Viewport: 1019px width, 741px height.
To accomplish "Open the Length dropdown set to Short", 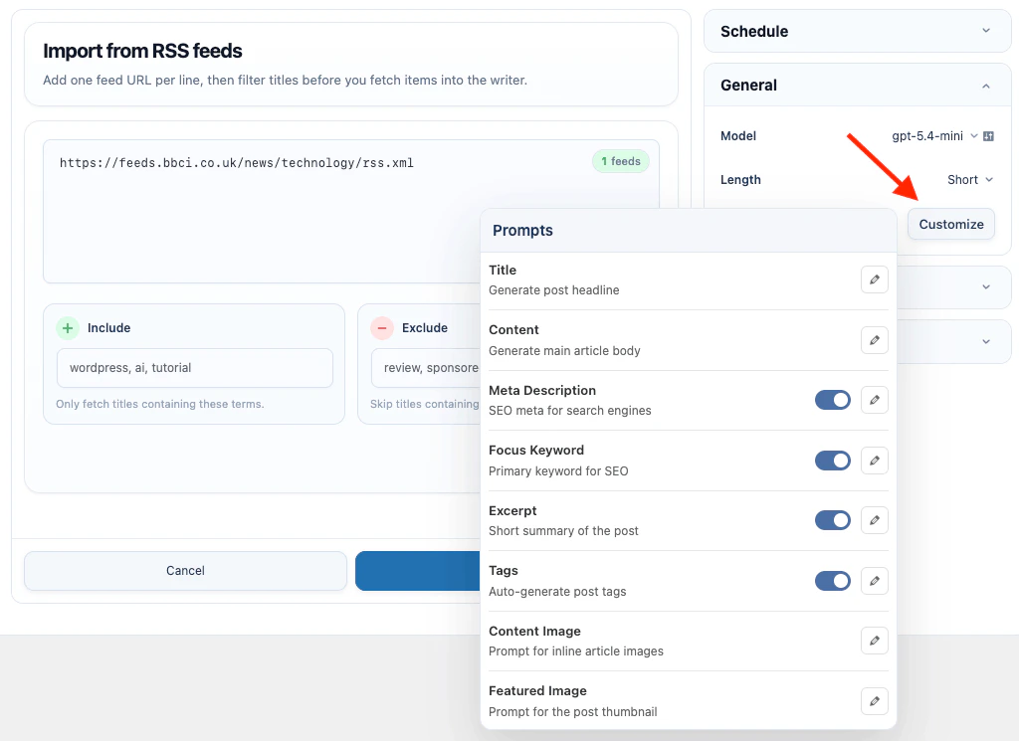I will click(969, 180).
